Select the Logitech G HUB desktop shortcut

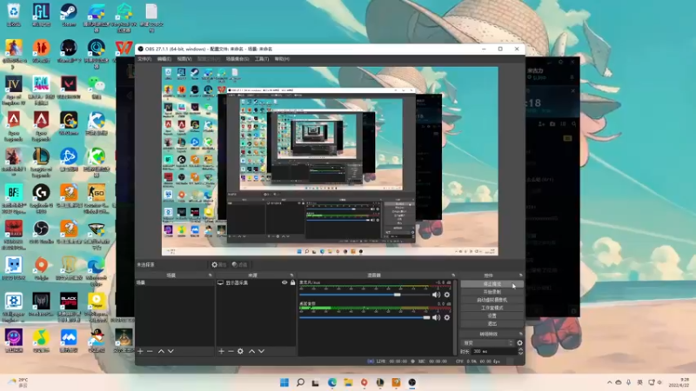[x=41, y=199]
